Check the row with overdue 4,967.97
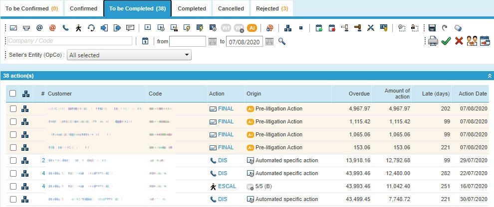Viewport: 494px width, 207px height. [x=13, y=108]
